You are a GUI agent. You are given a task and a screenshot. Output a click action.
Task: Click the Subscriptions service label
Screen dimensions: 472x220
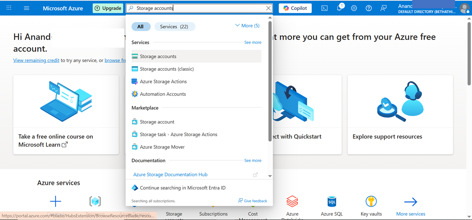pyautogui.click(x=214, y=214)
